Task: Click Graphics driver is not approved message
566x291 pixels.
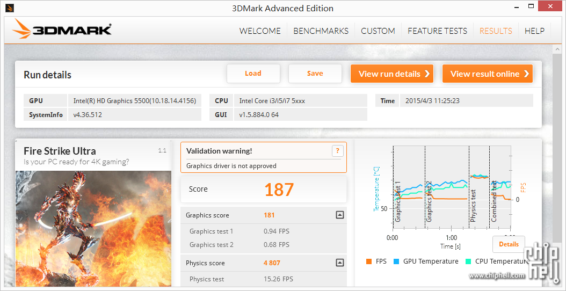Action: click(x=231, y=166)
